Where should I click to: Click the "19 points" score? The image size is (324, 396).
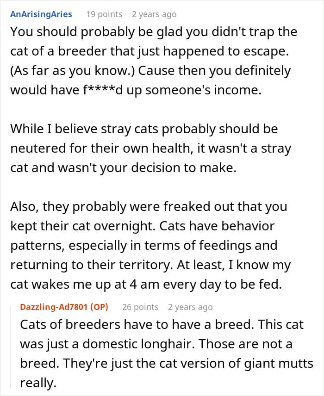pos(104,14)
